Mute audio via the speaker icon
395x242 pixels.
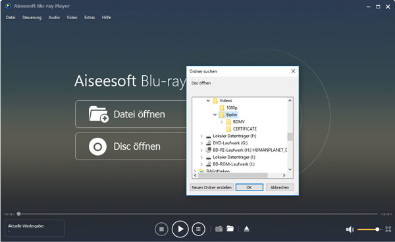click(350, 229)
